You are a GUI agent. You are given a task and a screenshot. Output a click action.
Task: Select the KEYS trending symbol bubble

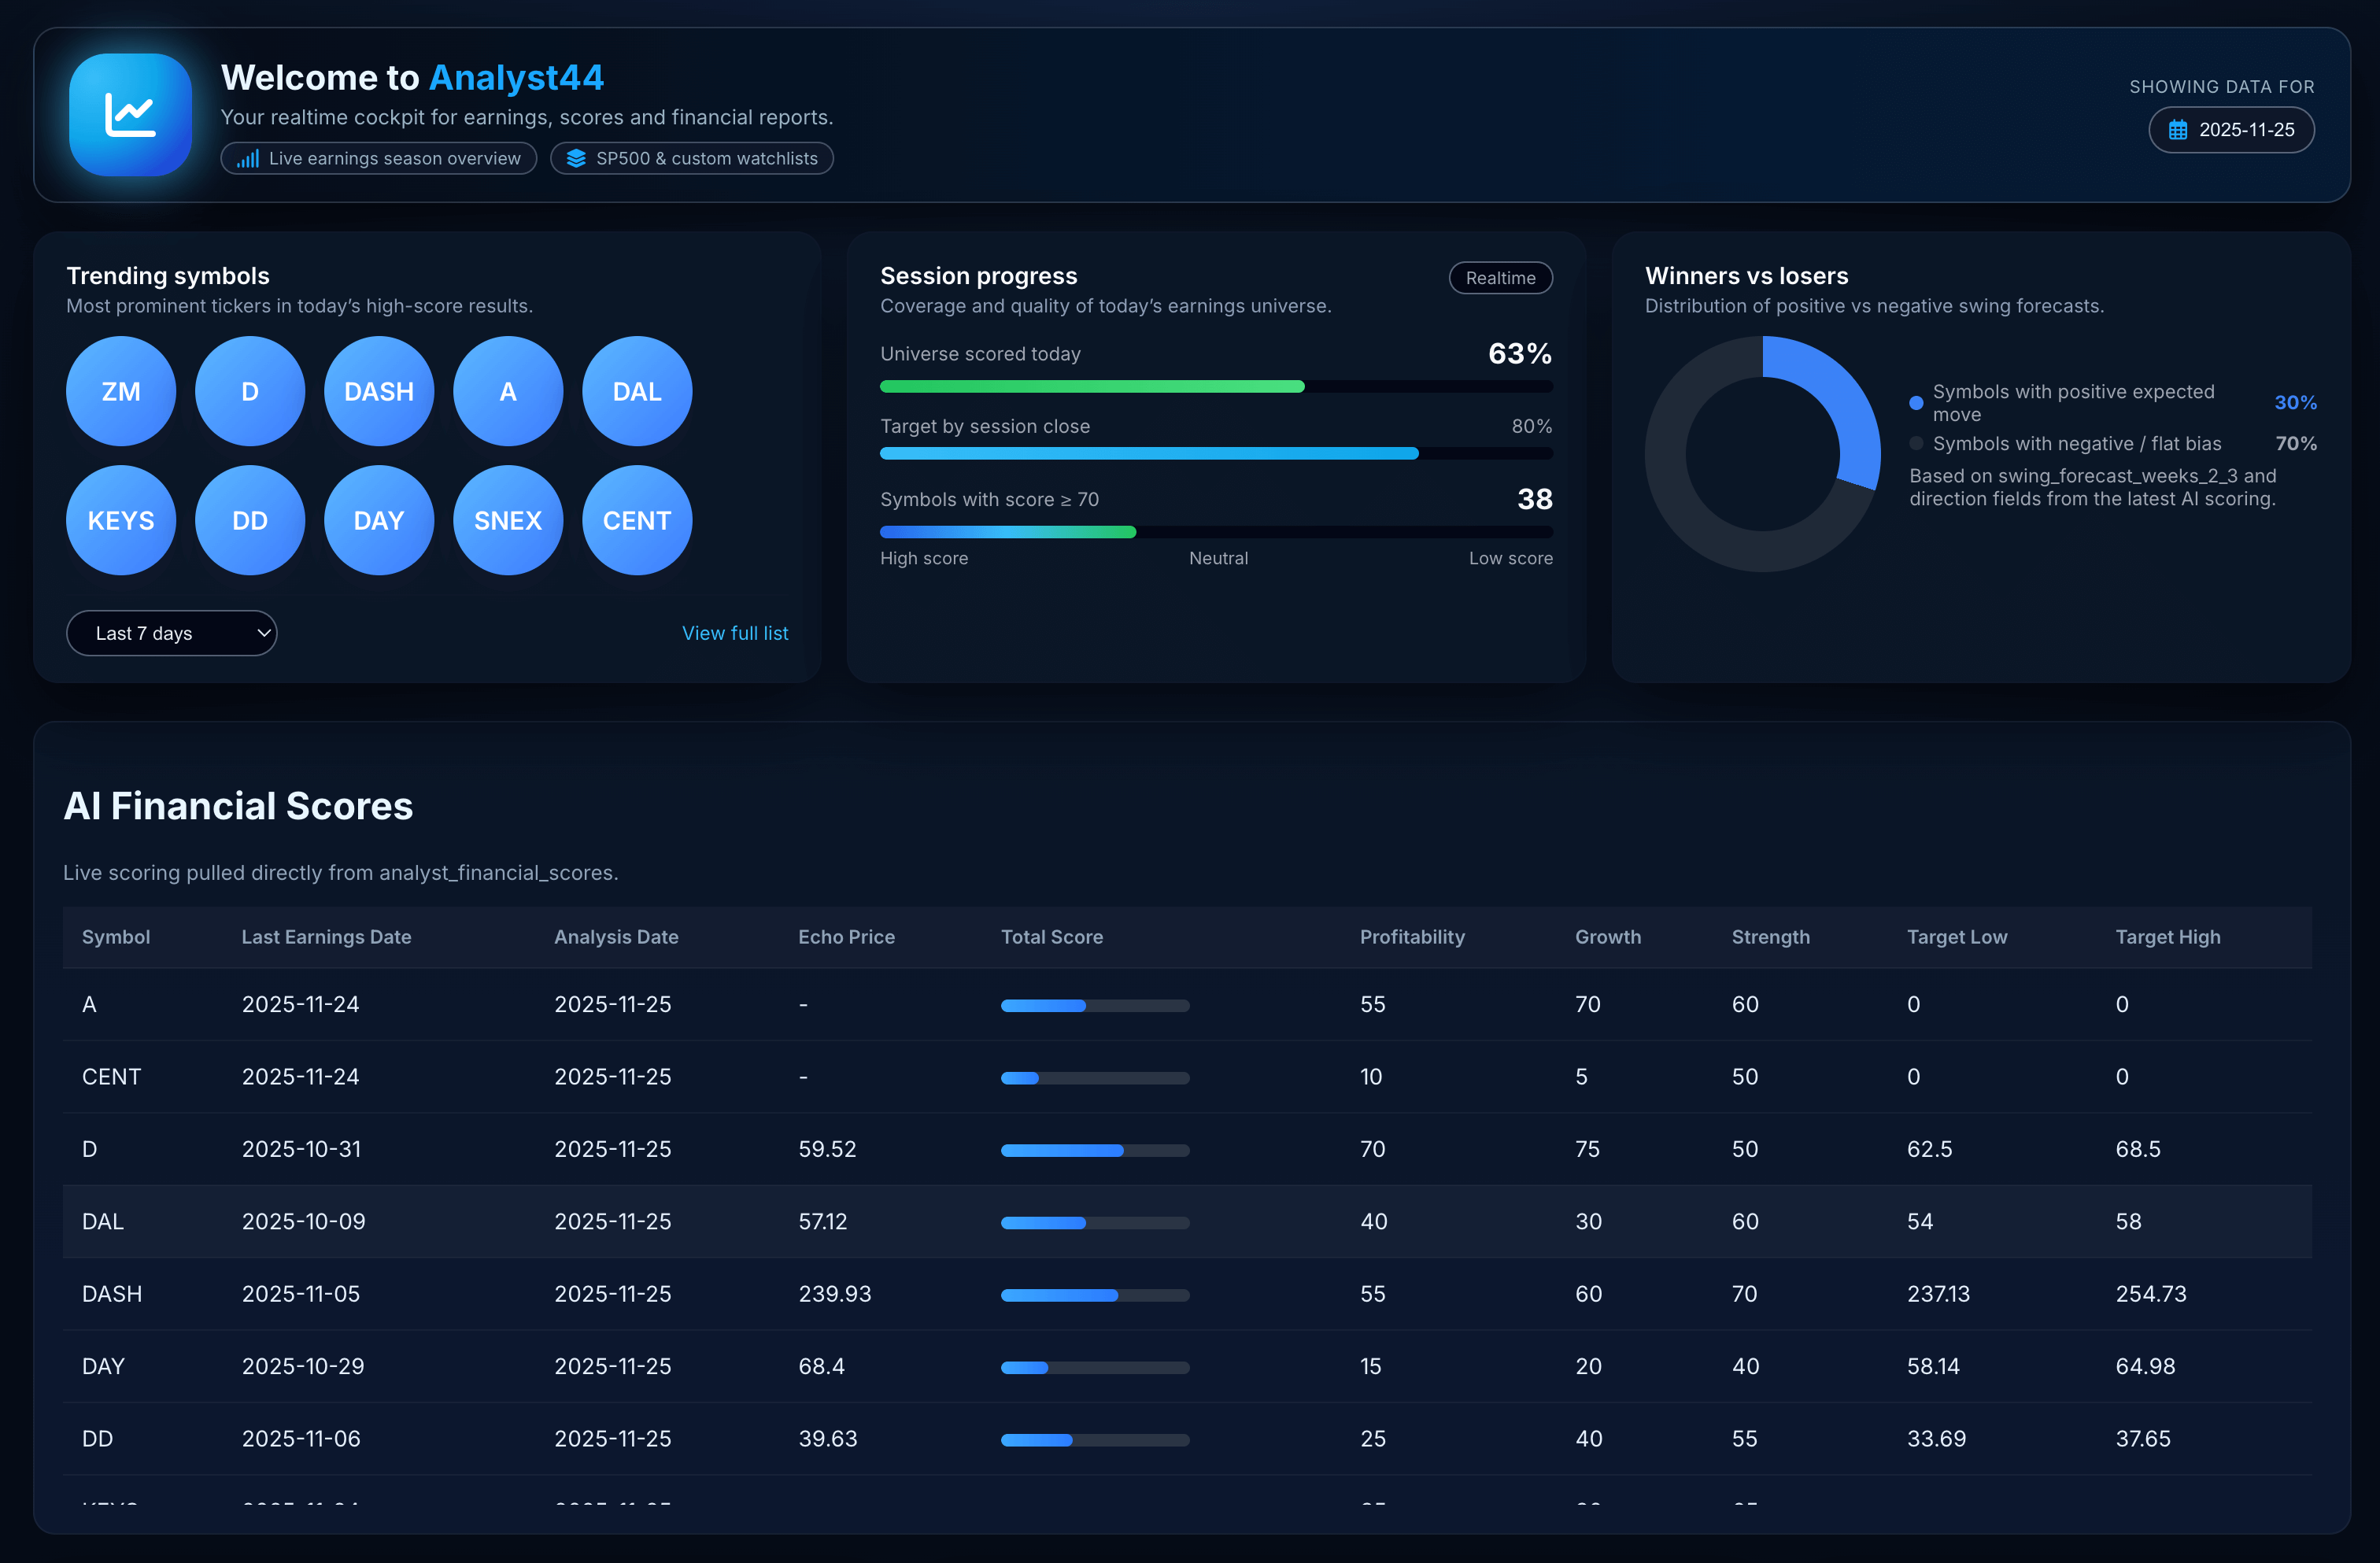pos(121,520)
